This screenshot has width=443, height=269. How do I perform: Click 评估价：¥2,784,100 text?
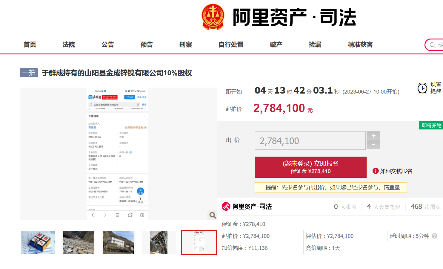pyautogui.click(x=330, y=236)
